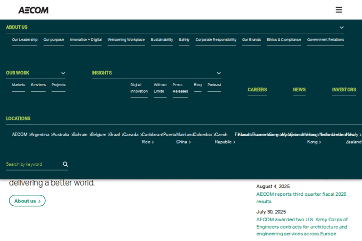Go to the News menu item
This screenshot has width=362, height=241.
[299, 89]
